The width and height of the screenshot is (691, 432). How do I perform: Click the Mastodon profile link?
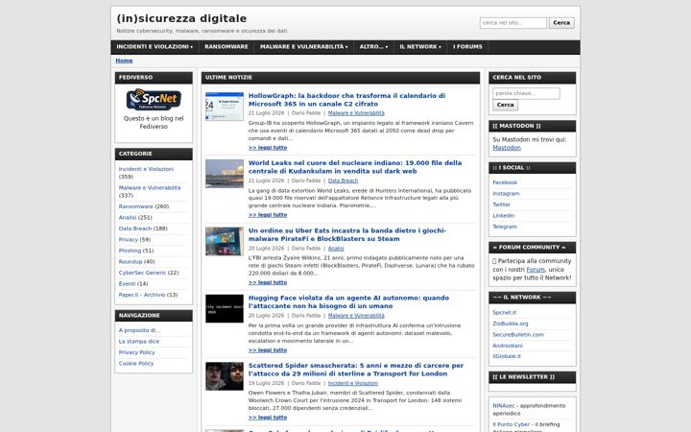click(x=507, y=148)
